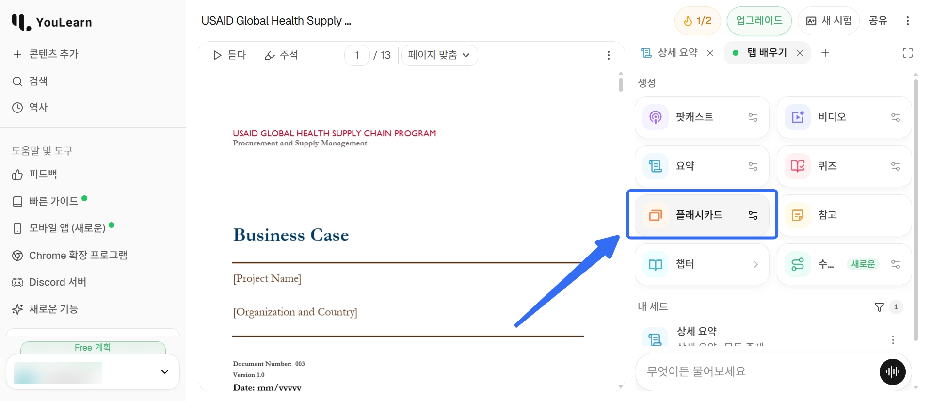Click the page number input field
931x401 pixels.
pos(357,55)
